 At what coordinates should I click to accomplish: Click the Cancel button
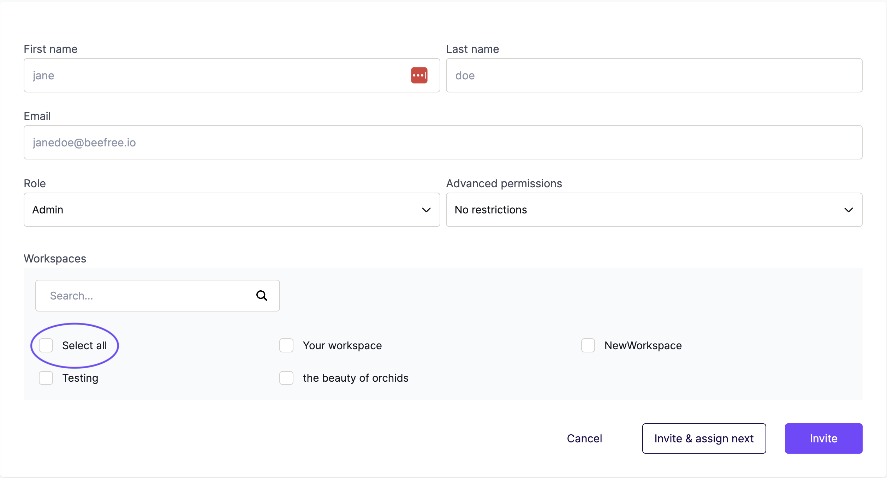click(x=584, y=438)
